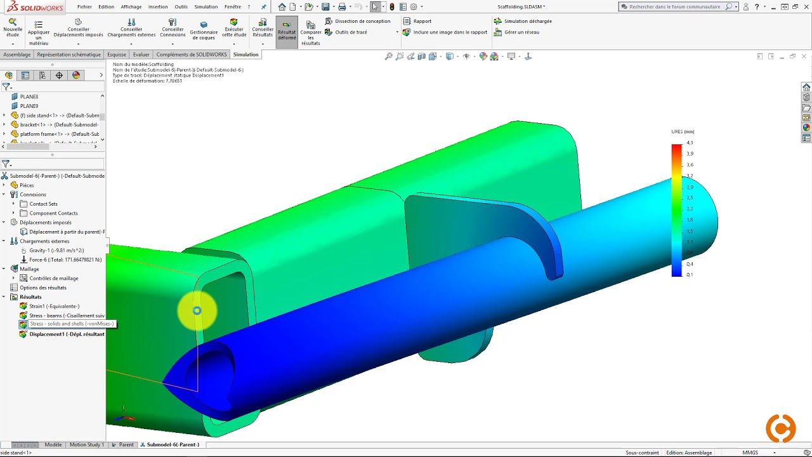Open Outils de tracé dropdown arrow

point(397,32)
